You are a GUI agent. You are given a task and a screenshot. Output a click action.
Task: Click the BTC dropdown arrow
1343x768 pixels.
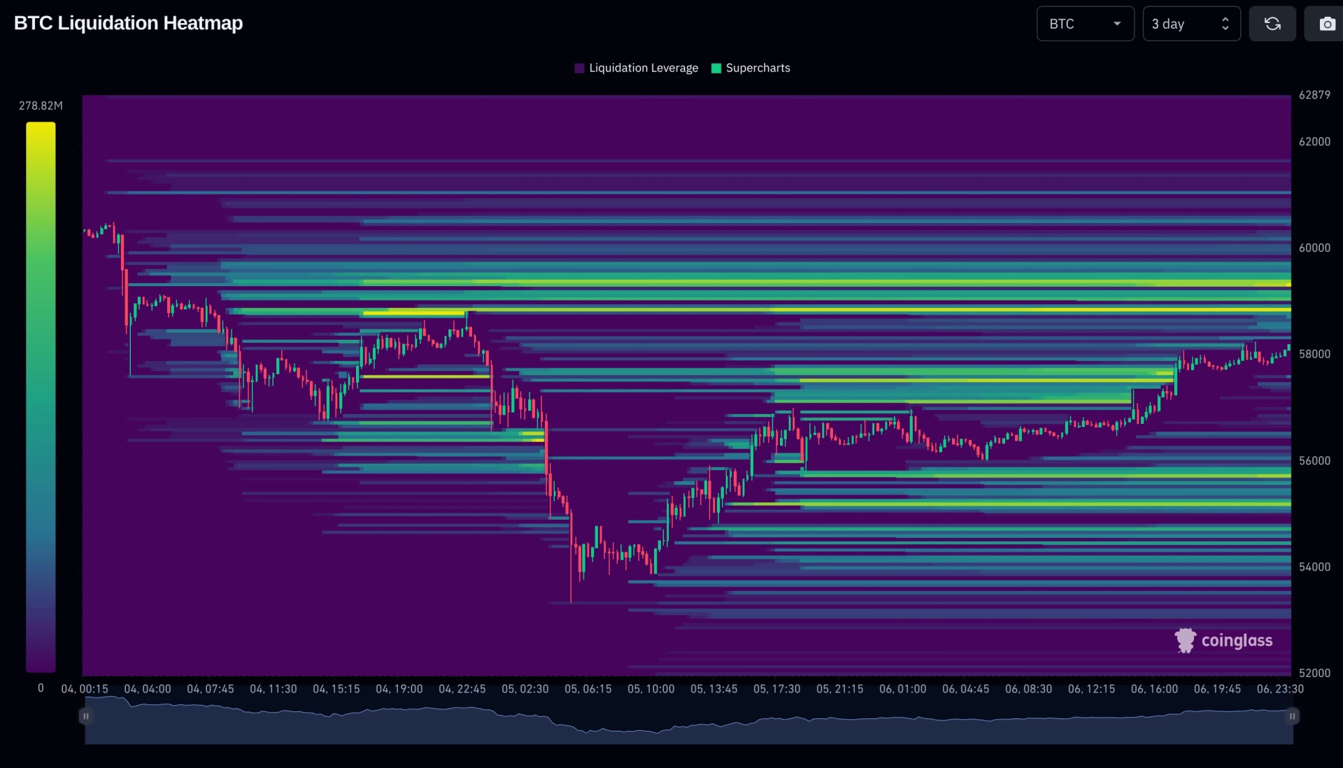click(x=1117, y=24)
